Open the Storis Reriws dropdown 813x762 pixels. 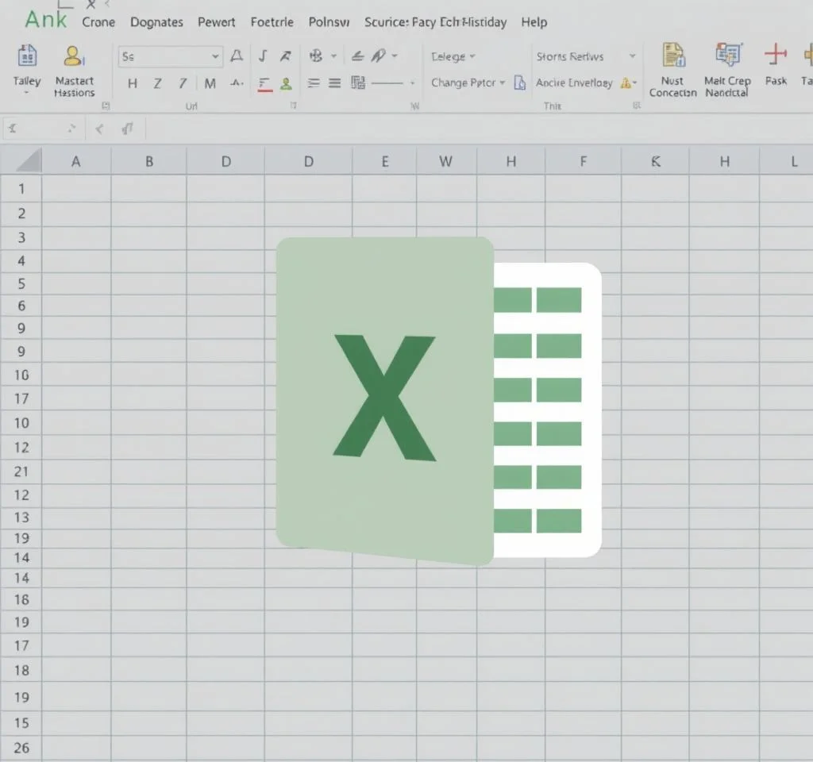[x=586, y=56]
